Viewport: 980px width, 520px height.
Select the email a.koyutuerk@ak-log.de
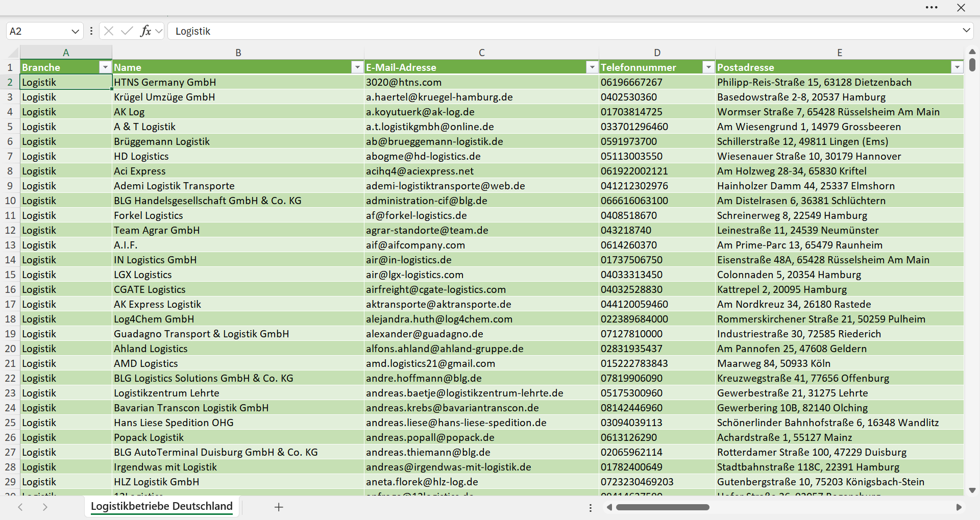481,112
